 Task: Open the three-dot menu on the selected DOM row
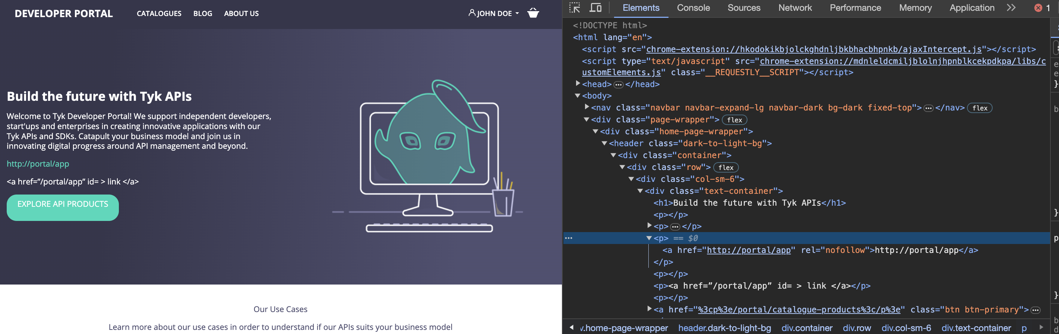tap(569, 238)
